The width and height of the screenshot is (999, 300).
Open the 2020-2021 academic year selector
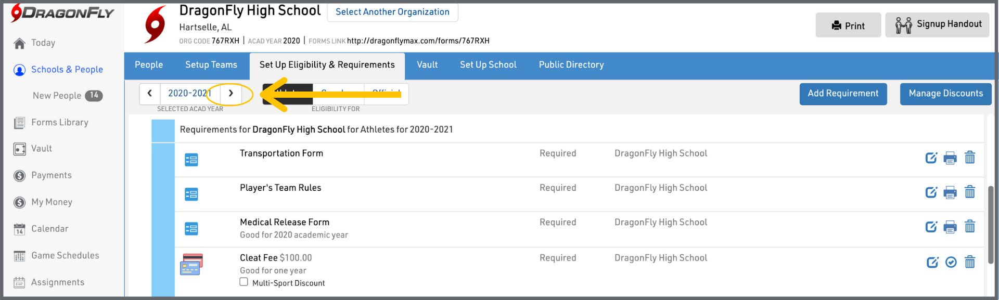click(189, 94)
